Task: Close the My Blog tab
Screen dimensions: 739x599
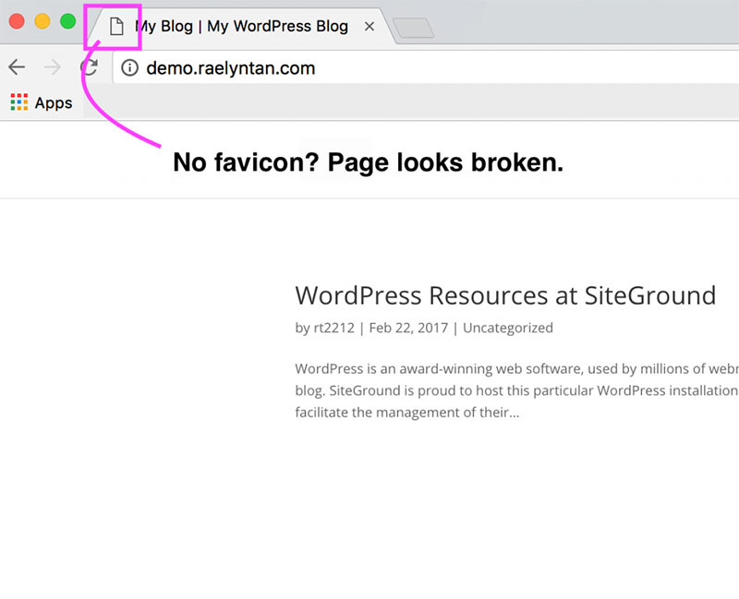Action: (371, 27)
